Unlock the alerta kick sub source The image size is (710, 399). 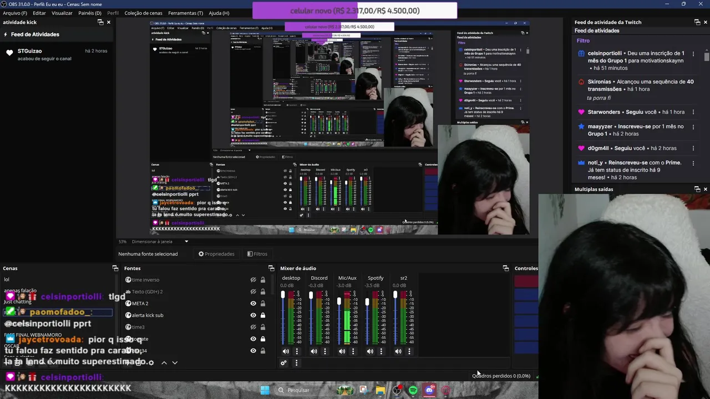point(263,315)
